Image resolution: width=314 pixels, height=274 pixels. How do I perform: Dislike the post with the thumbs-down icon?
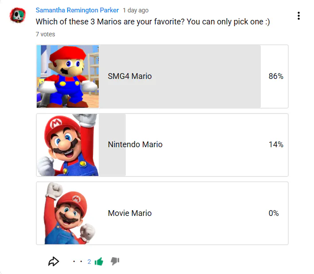[x=115, y=261]
